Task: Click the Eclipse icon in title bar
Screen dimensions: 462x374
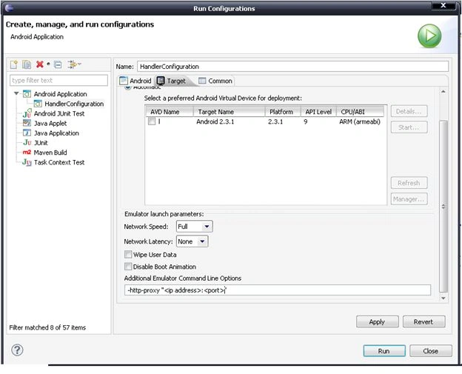Action: pos(9,7)
